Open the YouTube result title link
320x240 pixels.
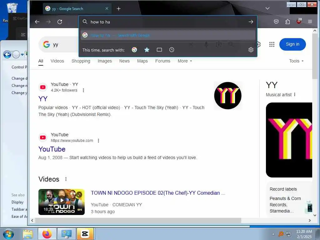(52, 149)
